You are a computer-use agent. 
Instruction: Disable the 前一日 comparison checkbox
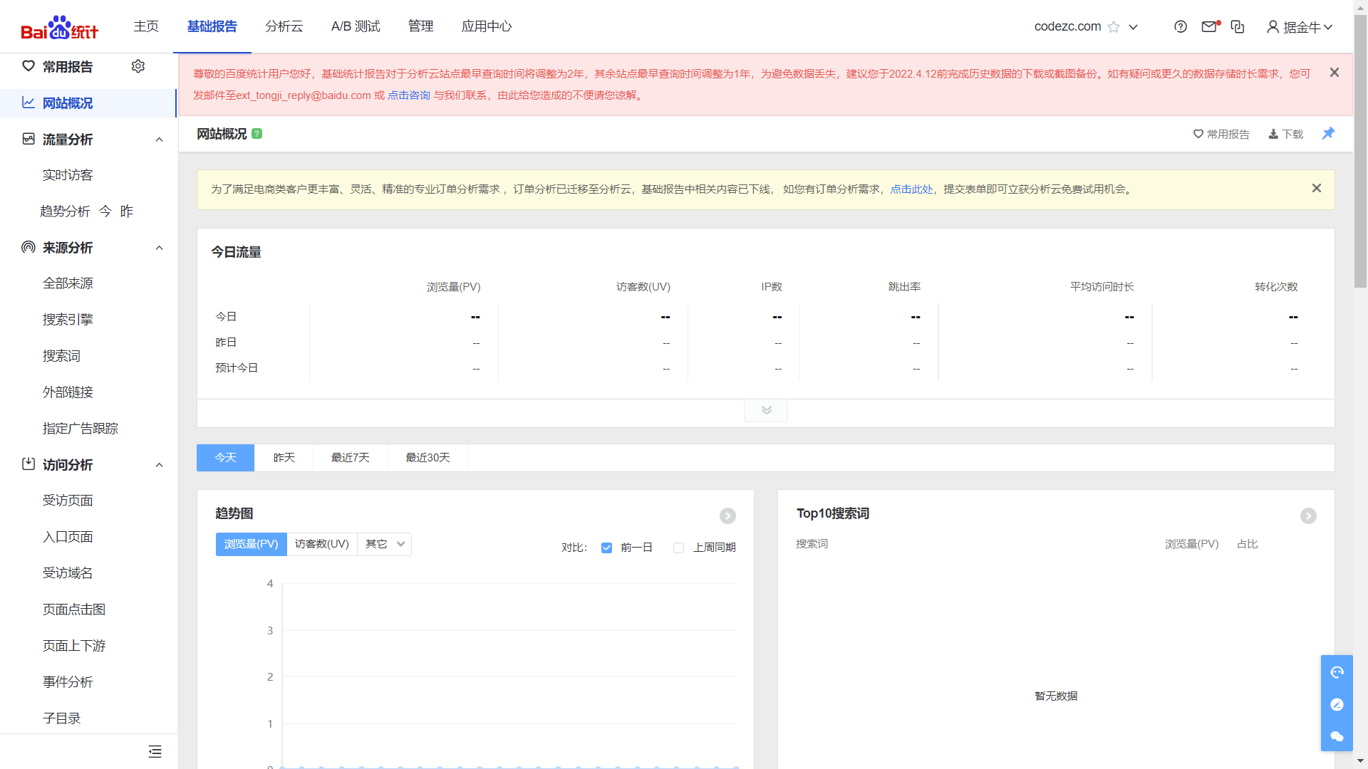(x=606, y=548)
